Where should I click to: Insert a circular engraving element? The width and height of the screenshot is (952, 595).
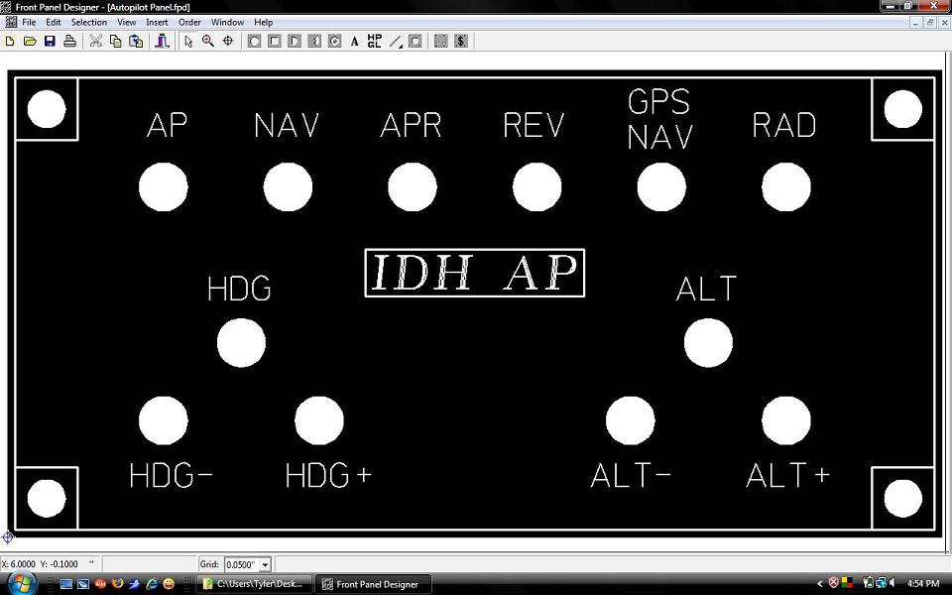334,42
